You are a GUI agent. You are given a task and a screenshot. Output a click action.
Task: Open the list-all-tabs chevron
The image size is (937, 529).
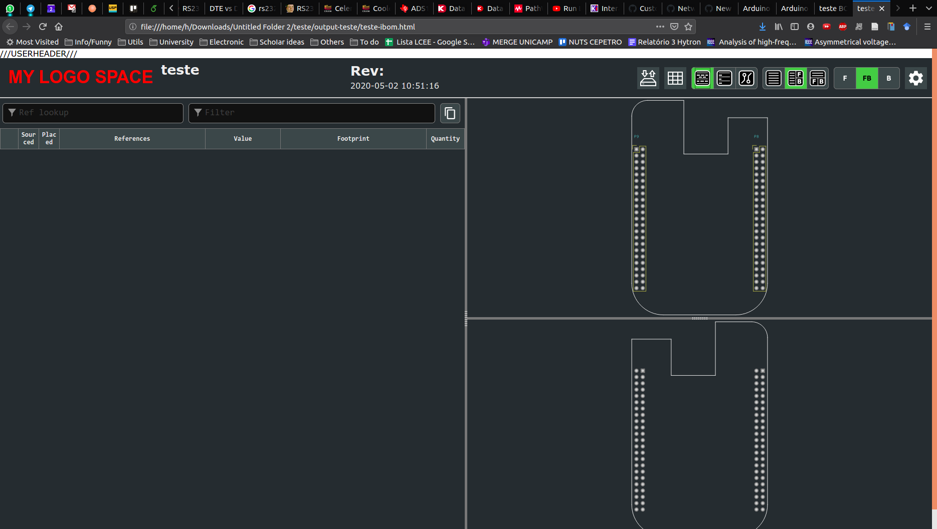[x=929, y=9]
